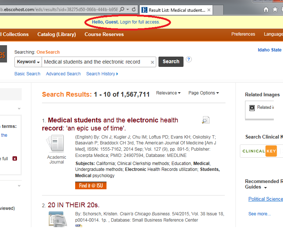283x233 pixels.
Task: Click the OneSearch label
Action: point(48,52)
